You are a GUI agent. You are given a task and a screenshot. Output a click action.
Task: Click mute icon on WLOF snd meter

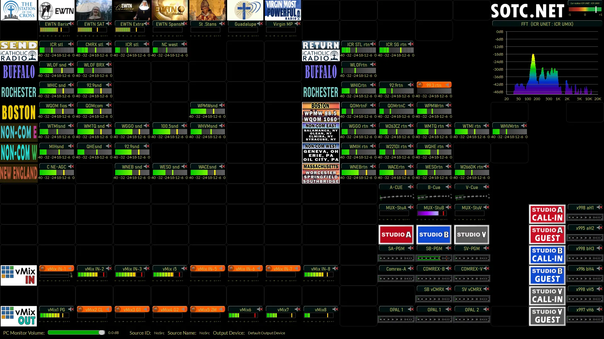click(71, 65)
